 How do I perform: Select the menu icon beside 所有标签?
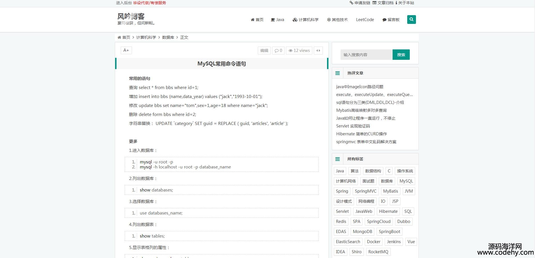click(x=337, y=159)
